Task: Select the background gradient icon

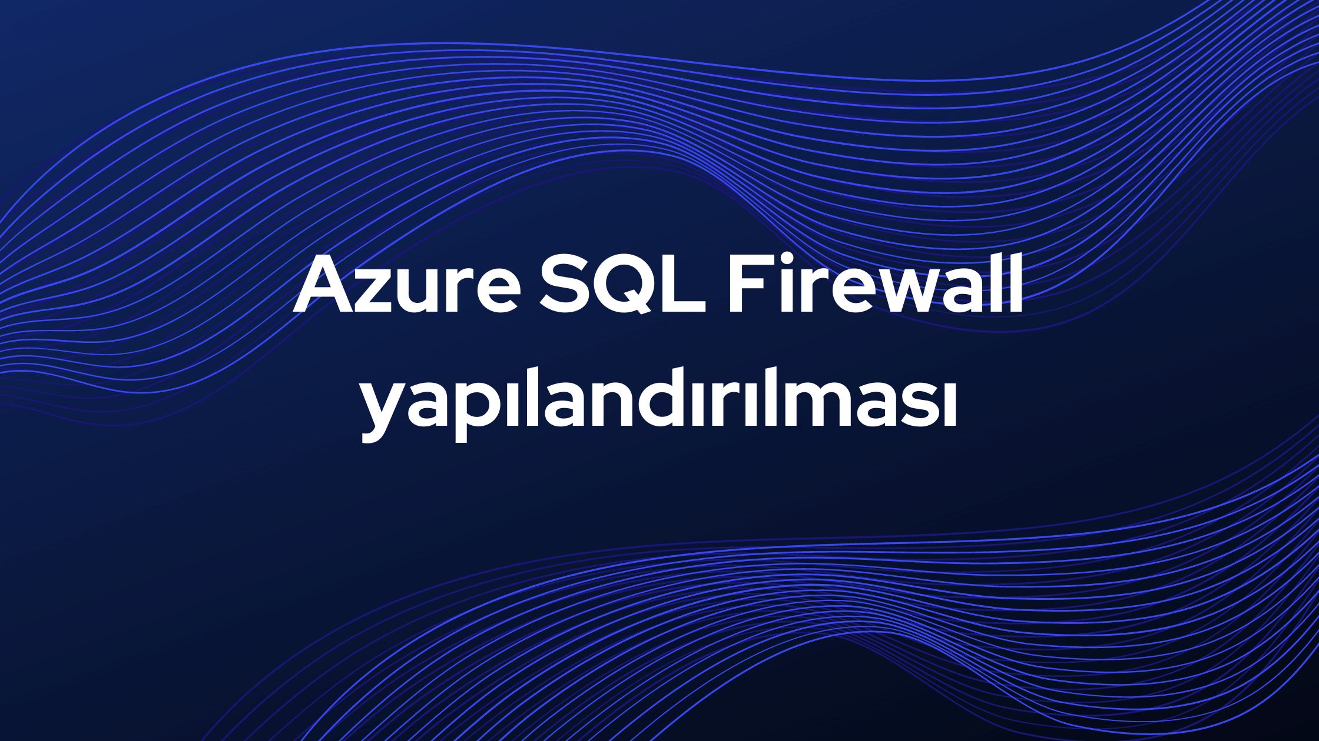Action: coord(659,370)
